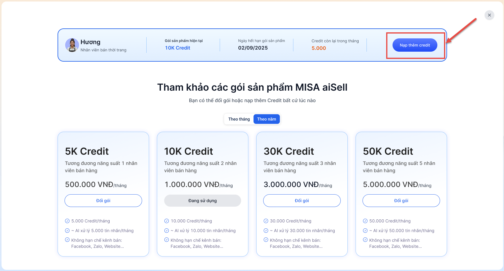This screenshot has height=271, width=504.
Task: Click the expiry date '02/09/2025'
Action: coord(253,48)
